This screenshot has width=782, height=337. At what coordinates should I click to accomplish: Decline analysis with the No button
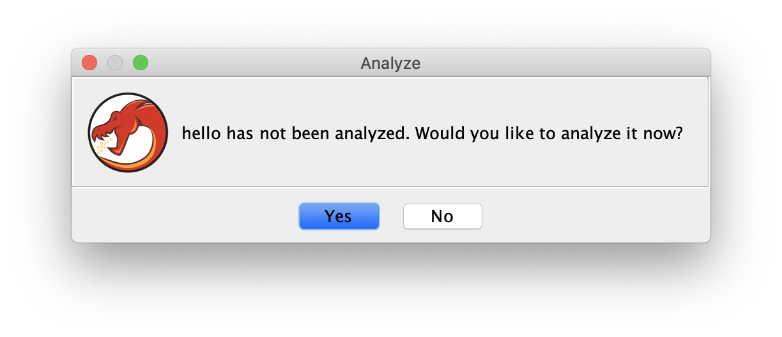point(442,216)
